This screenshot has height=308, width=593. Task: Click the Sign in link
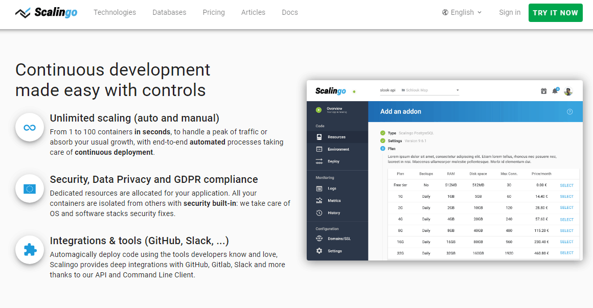510,12
